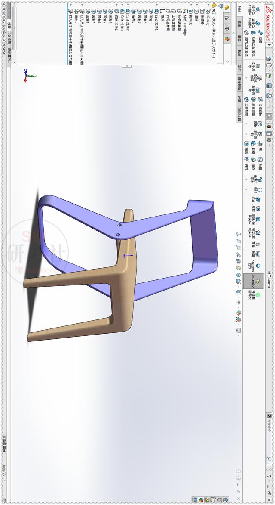Click the filter funnel in FeatureManager
Screen dimensions: 275x505
click(x=220, y=6)
